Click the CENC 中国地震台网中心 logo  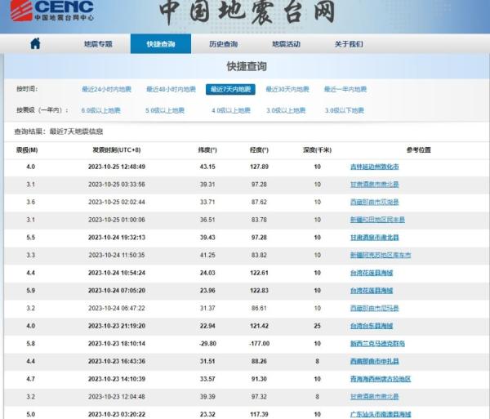click(x=52, y=11)
